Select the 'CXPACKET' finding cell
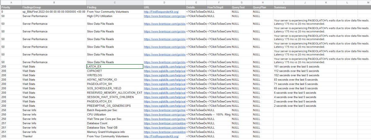The width and height of the screenshot is (371, 140). (115, 71)
